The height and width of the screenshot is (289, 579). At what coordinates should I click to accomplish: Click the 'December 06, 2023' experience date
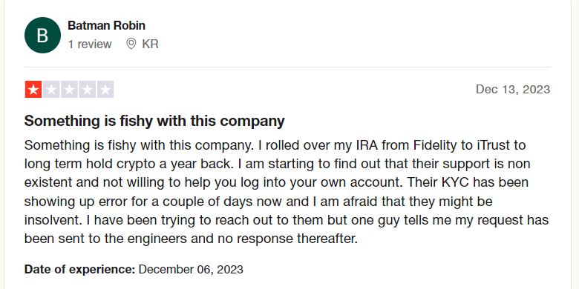pos(191,270)
